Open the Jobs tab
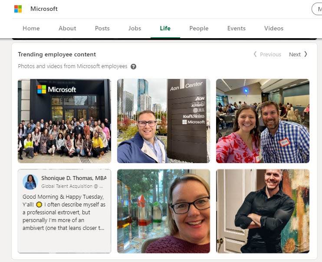322x262 pixels. (135, 28)
